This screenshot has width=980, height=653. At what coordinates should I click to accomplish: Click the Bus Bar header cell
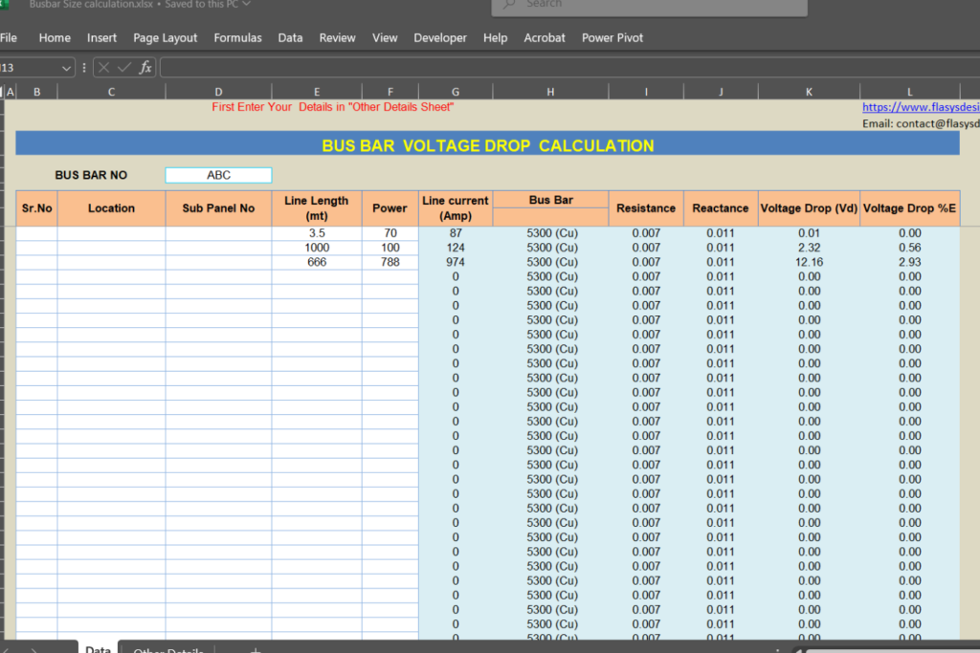550,200
